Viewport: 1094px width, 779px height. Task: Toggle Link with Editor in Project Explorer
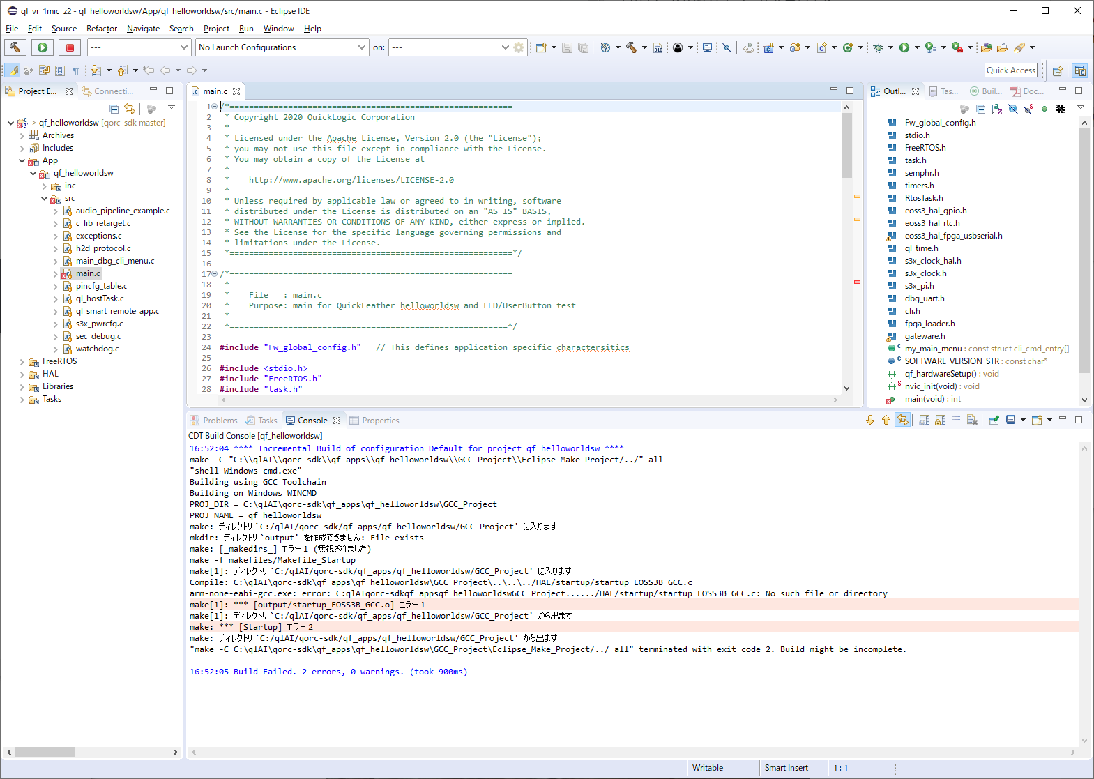pos(130,109)
